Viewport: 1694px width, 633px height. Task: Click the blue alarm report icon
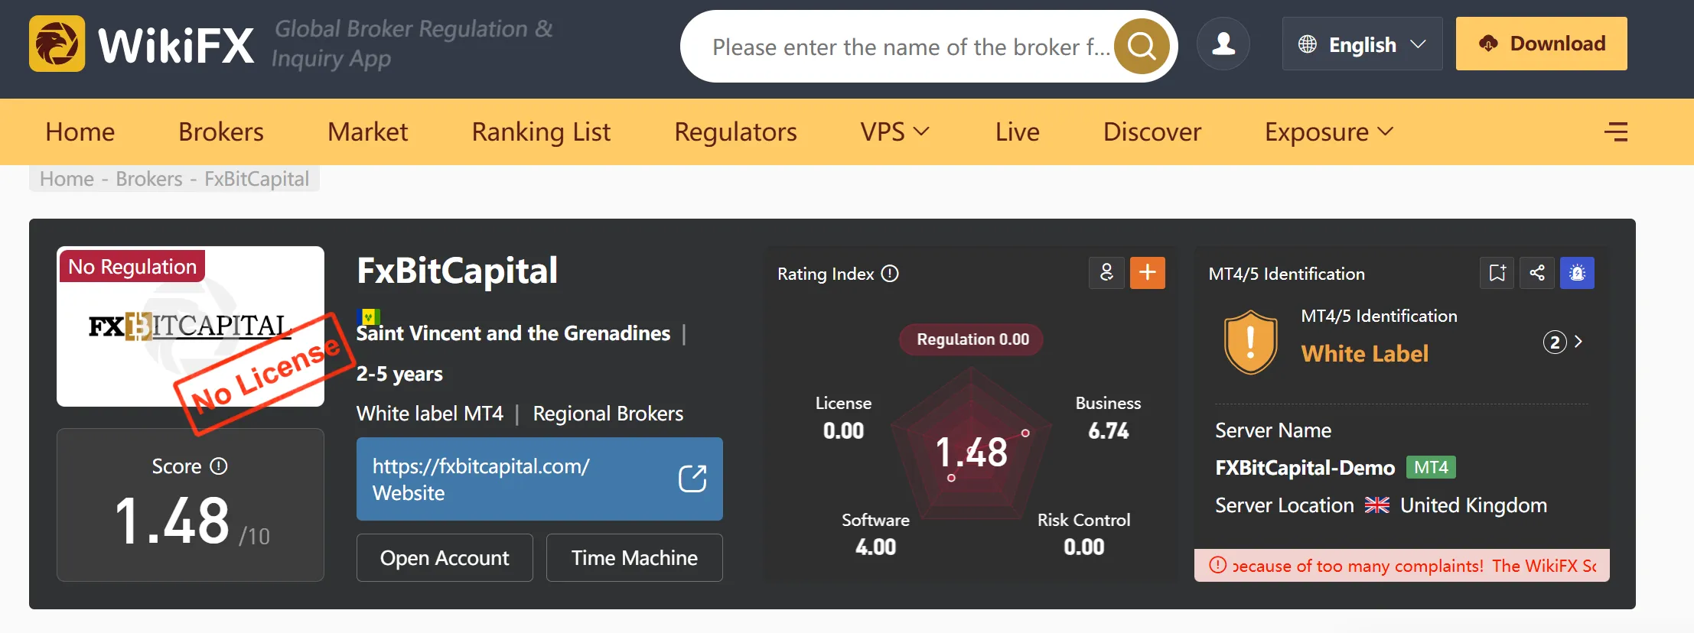click(x=1577, y=273)
